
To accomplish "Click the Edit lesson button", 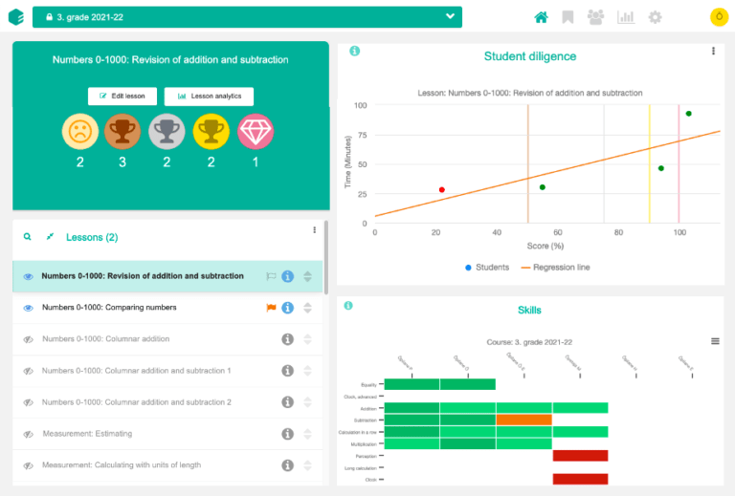I will click(x=122, y=97).
